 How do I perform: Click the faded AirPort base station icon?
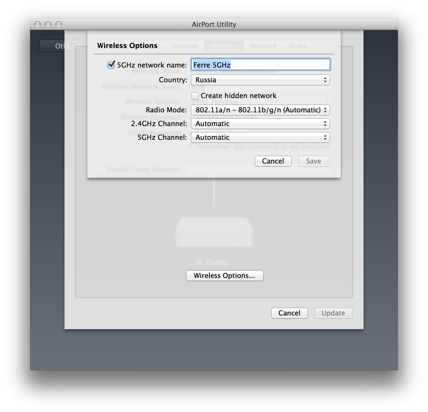tap(214, 232)
